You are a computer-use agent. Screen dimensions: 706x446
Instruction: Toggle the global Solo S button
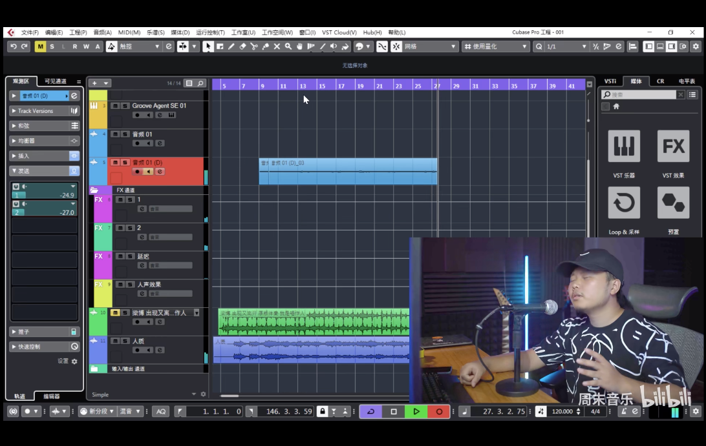pyautogui.click(x=52, y=46)
